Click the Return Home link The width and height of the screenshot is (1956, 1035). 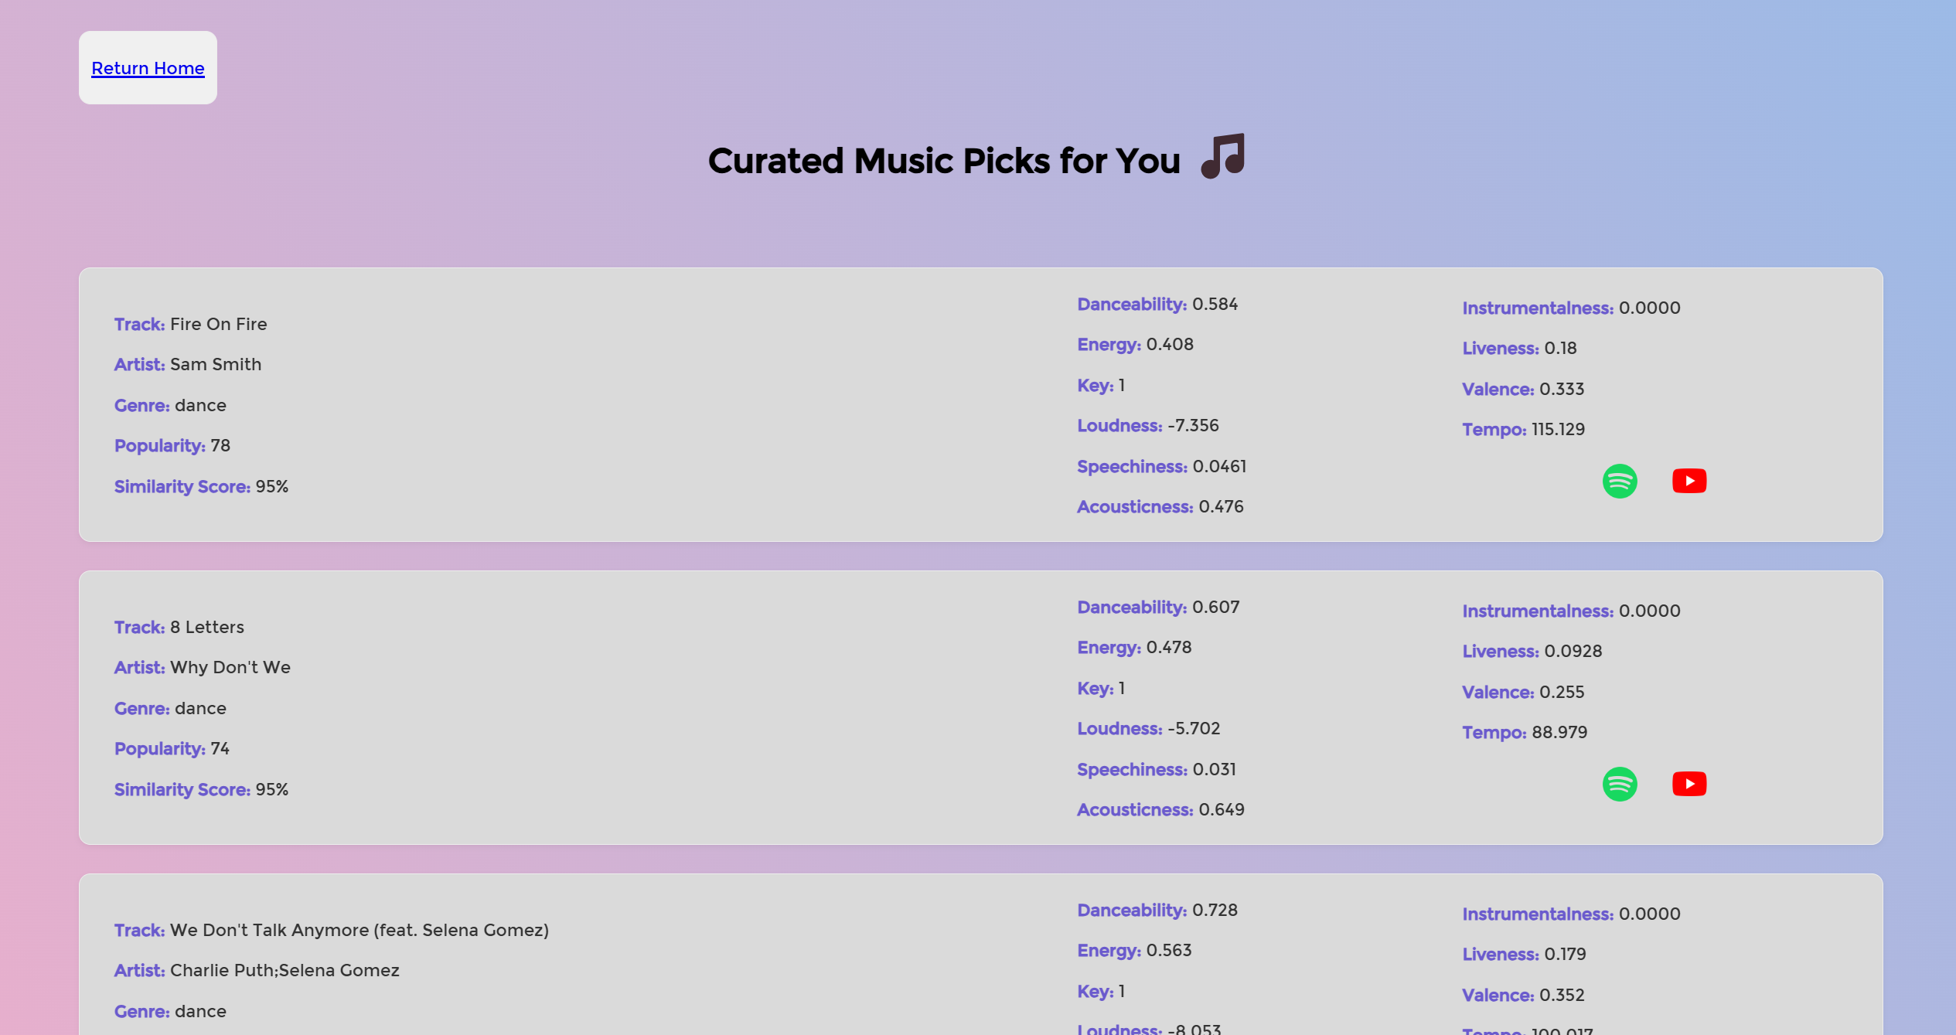click(x=148, y=68)
